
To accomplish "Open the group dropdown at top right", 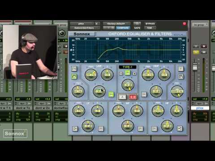I will coord(200,25).
